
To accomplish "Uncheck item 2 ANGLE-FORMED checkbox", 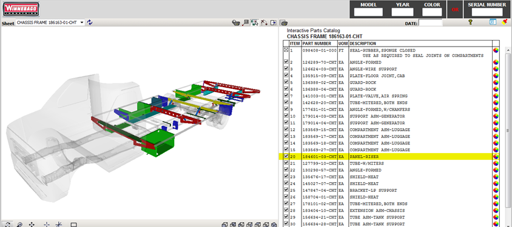I will tap(286, 62).
